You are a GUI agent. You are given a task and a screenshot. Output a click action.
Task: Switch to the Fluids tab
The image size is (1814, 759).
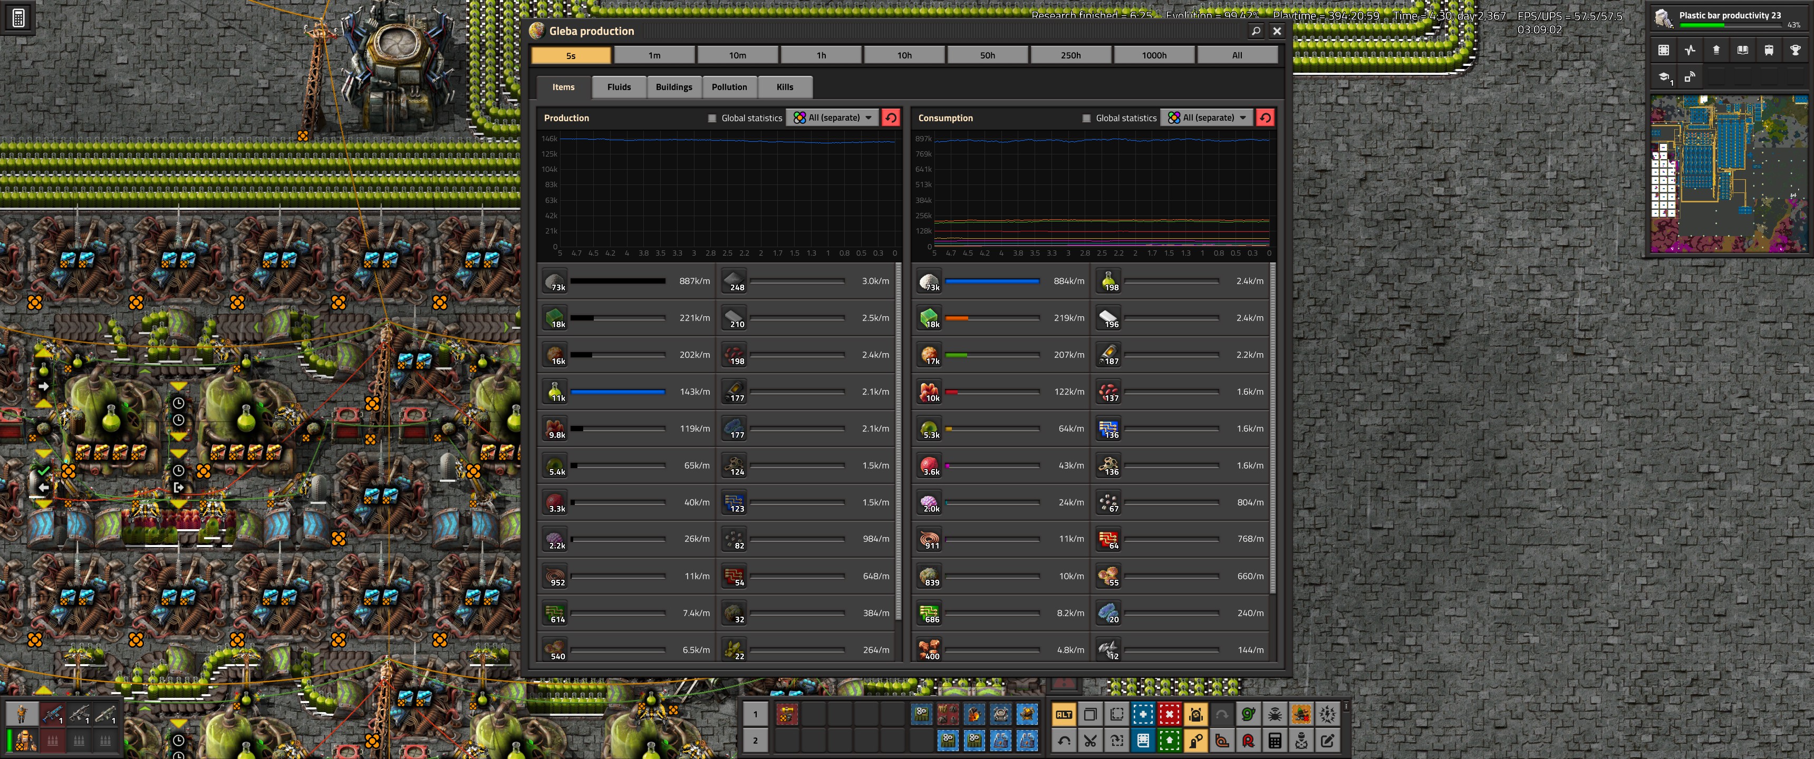coord(619,87)
